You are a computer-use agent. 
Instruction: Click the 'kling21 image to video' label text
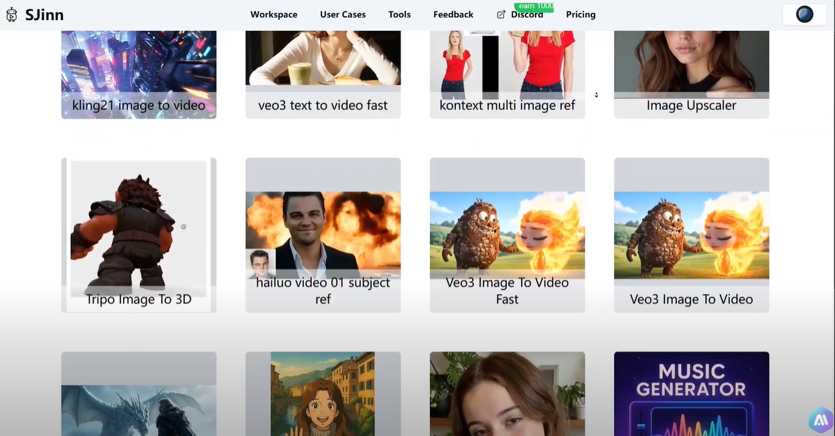[x=139, y=105]
